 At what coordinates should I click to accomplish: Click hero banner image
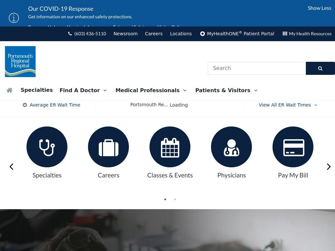(x=167, y=230)
